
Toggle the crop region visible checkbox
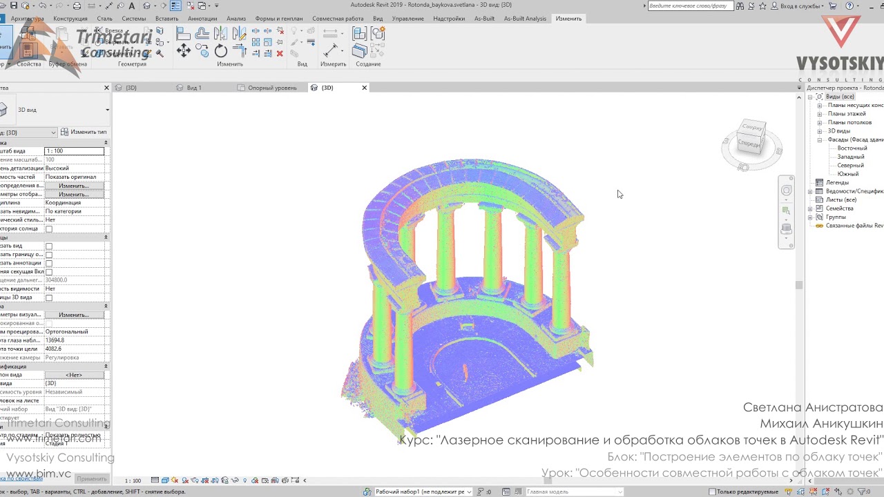(x=49, y=255)
